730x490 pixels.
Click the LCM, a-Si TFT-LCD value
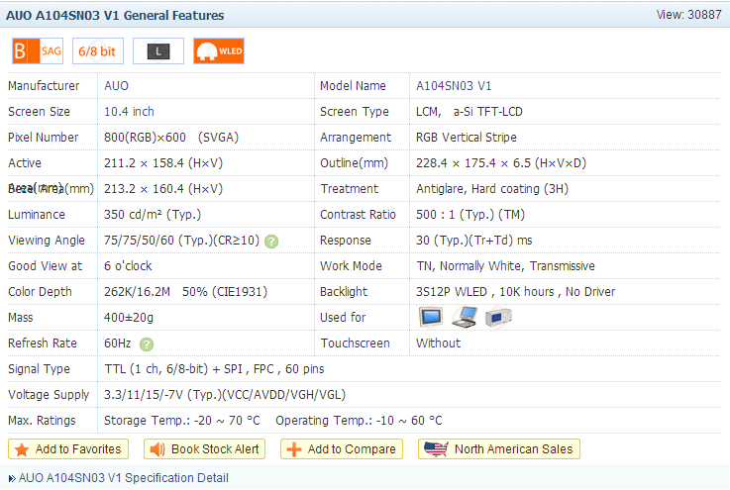click(x=469, y=112)
